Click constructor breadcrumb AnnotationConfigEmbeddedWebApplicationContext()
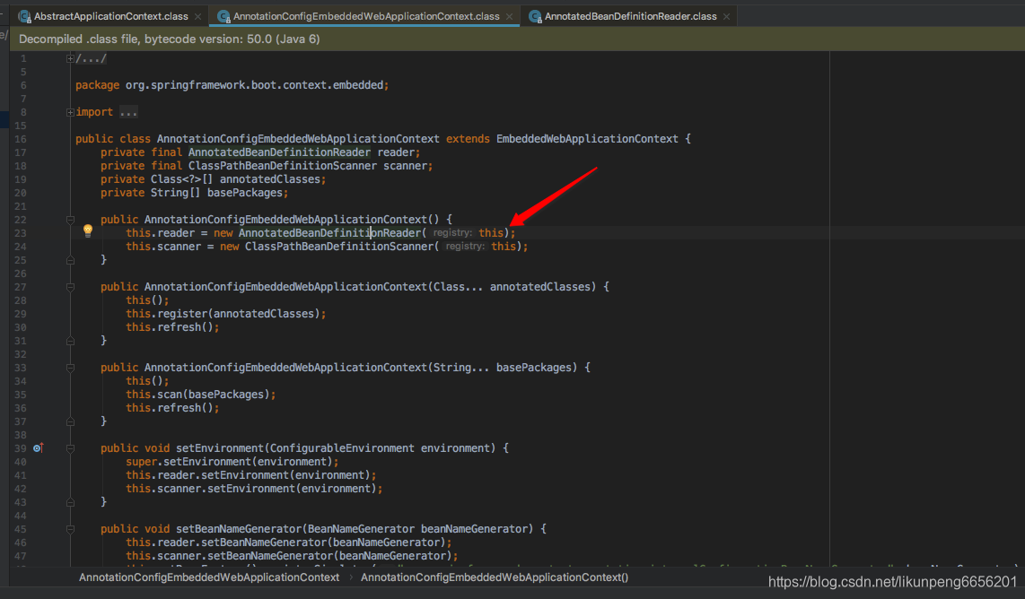 [495, 577]
